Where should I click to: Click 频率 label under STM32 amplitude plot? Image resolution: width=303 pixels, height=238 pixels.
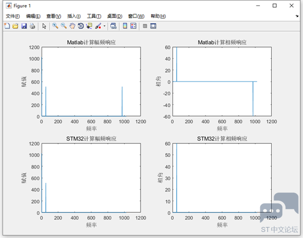[91, 225]
